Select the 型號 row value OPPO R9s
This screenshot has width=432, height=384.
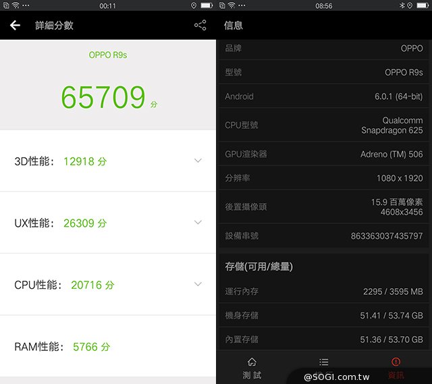coord(404,72)
